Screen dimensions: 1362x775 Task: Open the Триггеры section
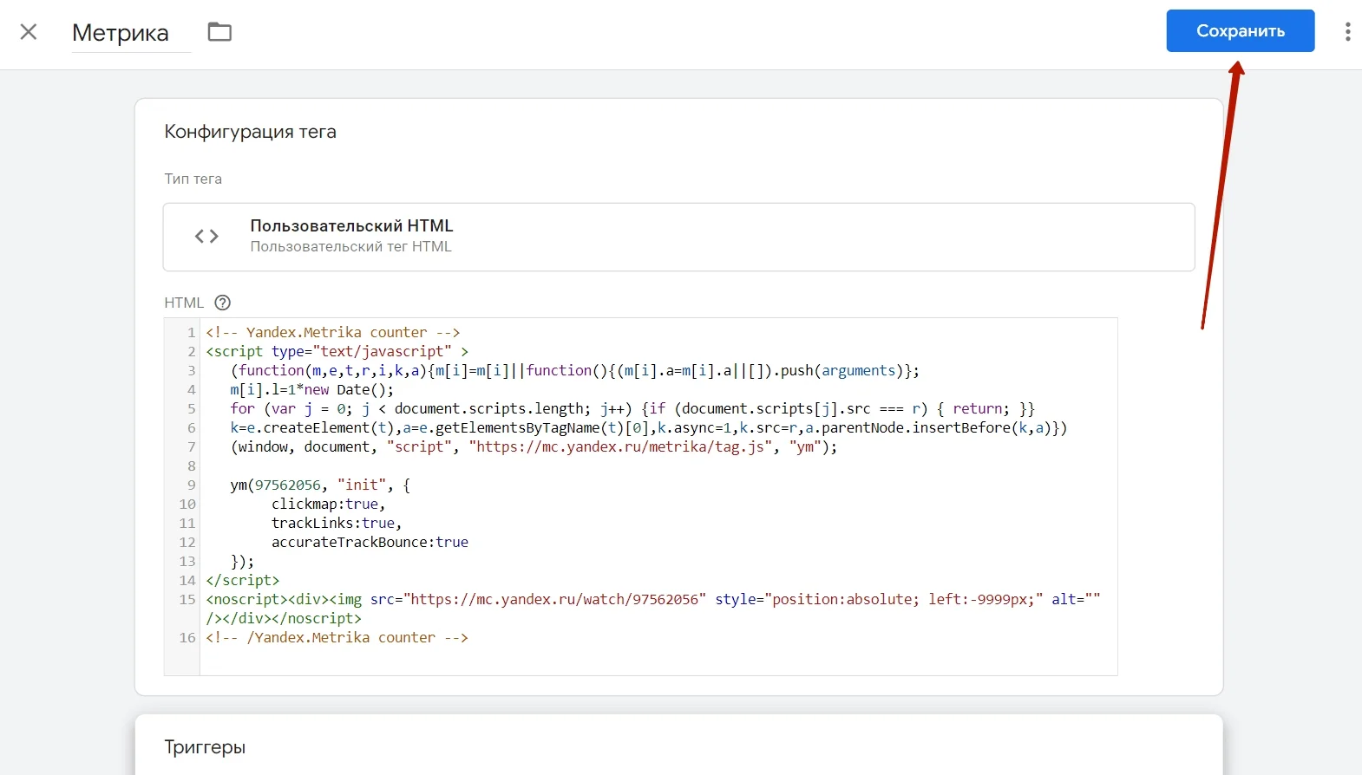pos(205,747)
